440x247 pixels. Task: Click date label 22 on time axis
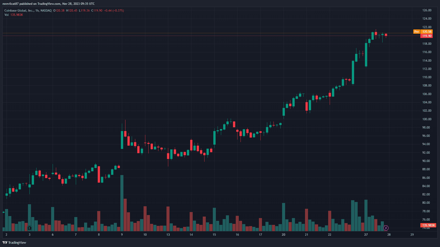click(x=329, y=235)
